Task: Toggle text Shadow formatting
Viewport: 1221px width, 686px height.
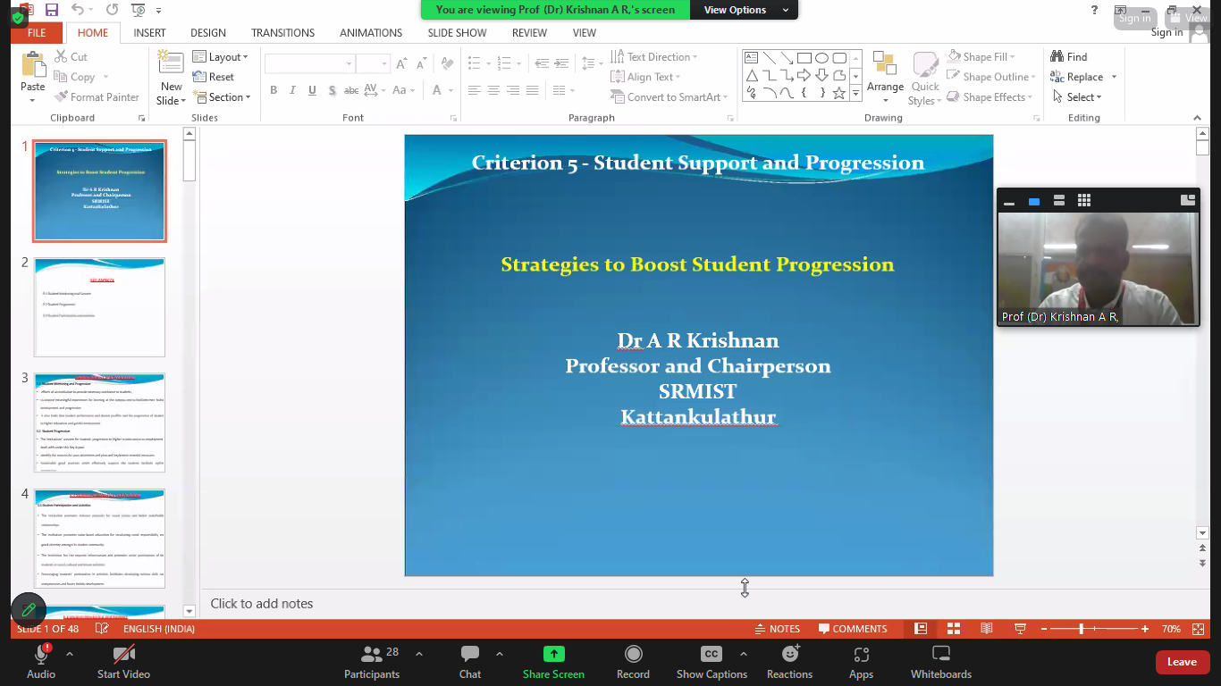Action: pos(332,90)
